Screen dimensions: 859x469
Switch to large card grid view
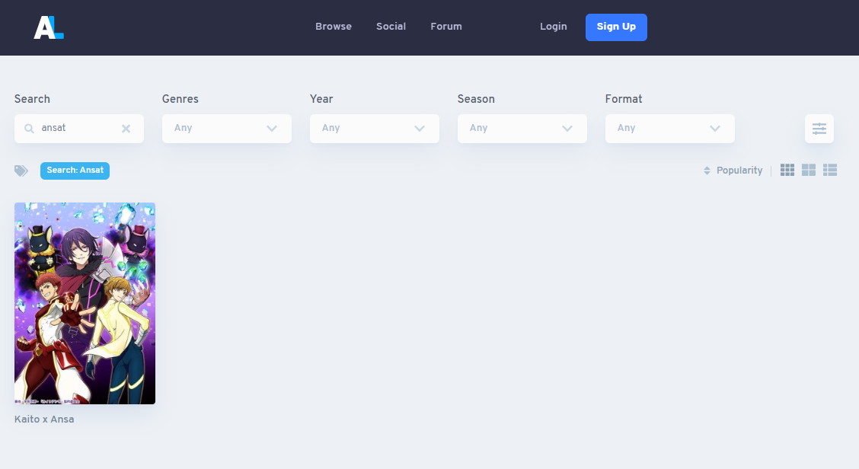point(809,171)
